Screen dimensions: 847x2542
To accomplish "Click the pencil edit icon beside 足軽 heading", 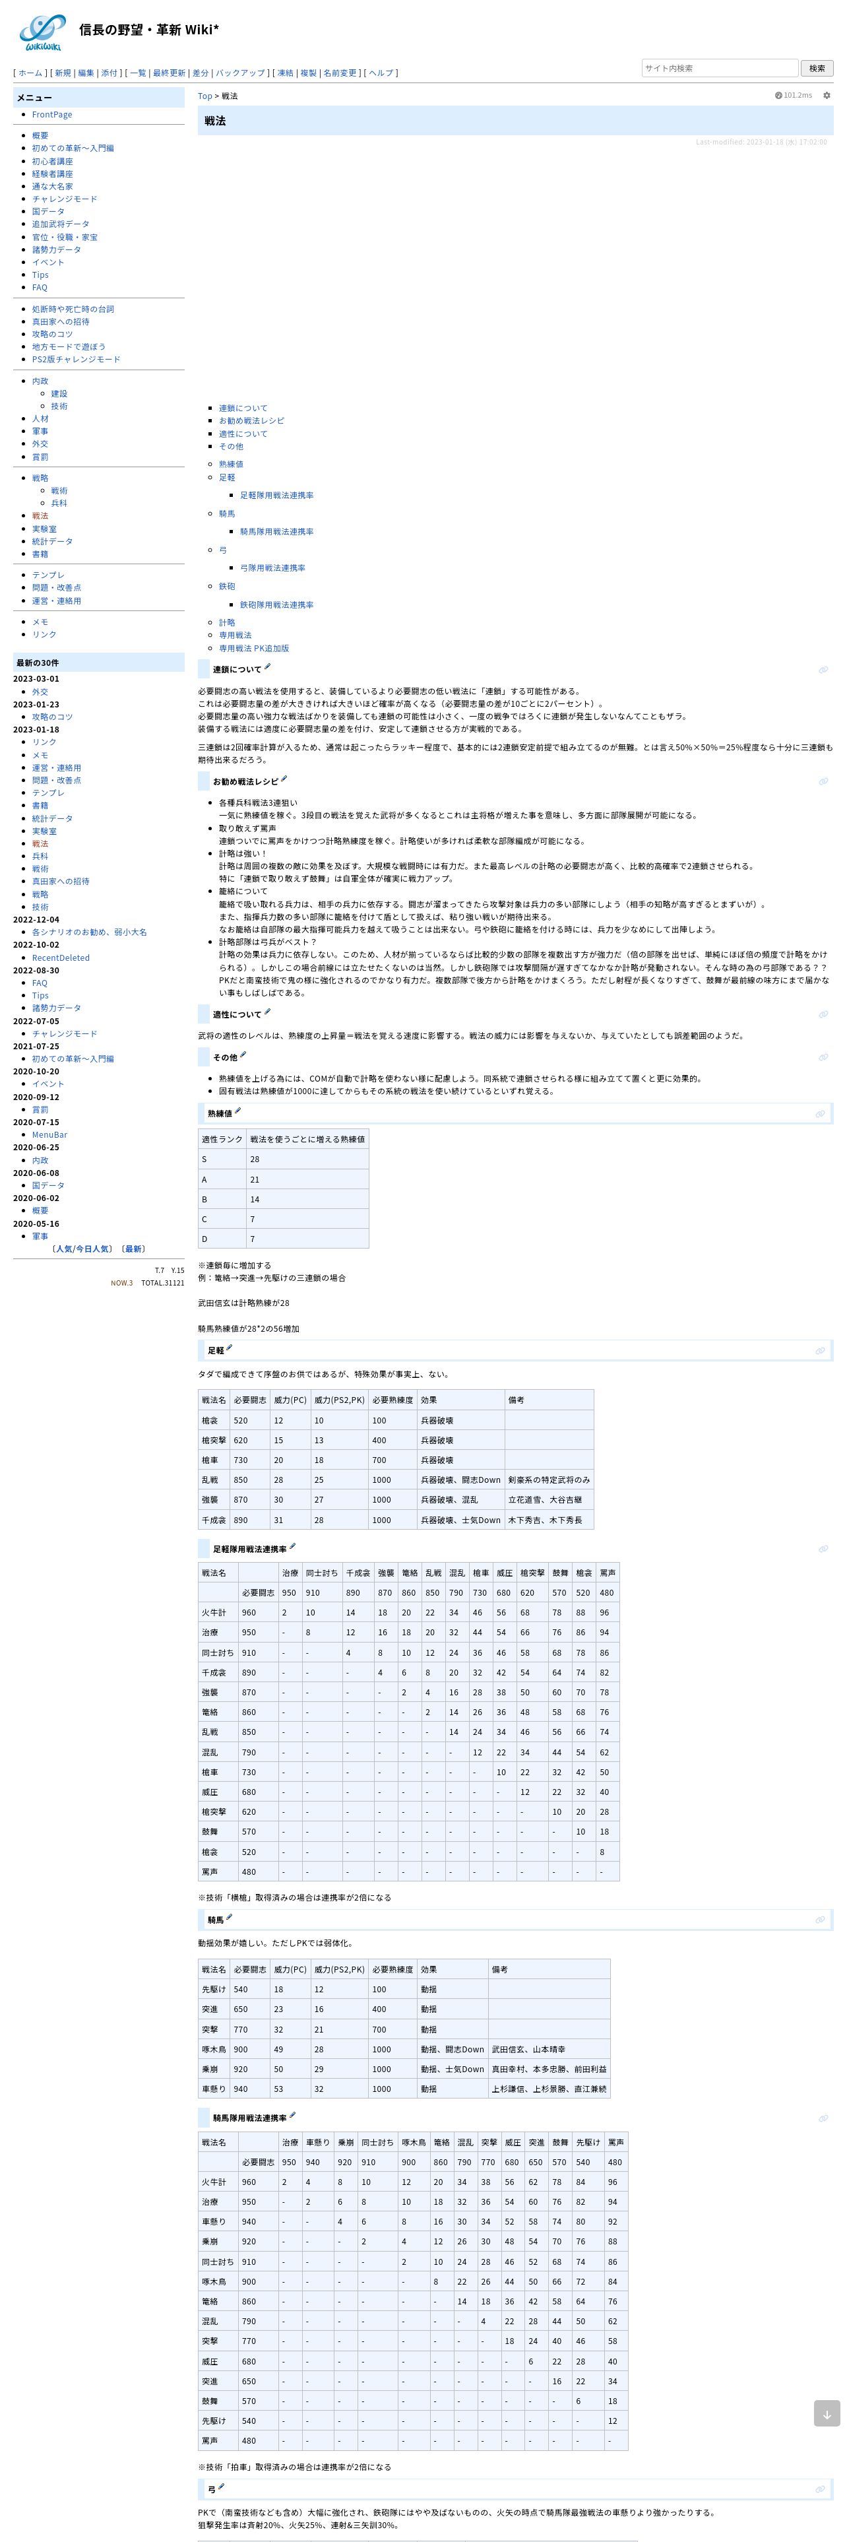I will point(230,1348).
